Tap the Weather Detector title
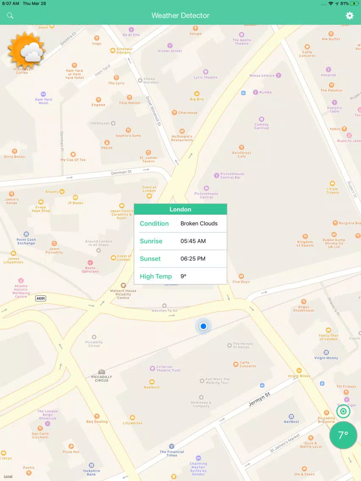This screenshot has height=481, width=361. (x=180, y=15)
